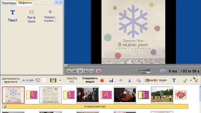Click the music note icon on audio track

[5, 106]
